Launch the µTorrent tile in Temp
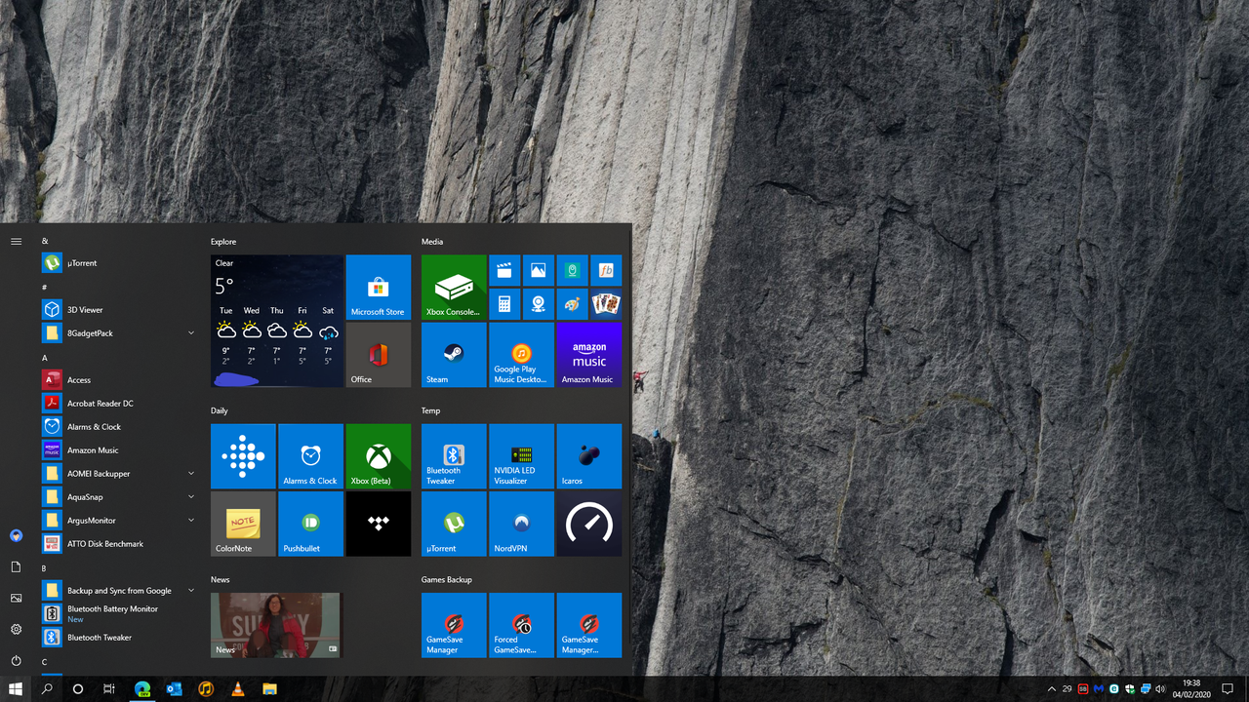The image size is (1249, 702). click(x=454, y=524)
